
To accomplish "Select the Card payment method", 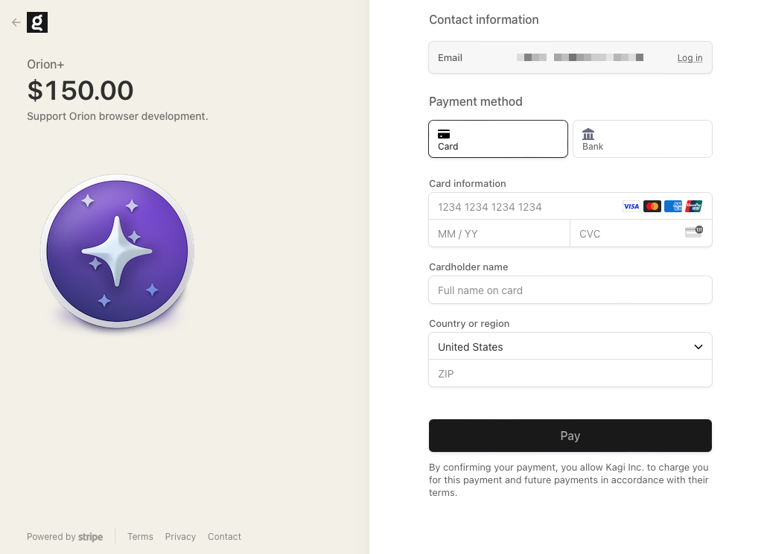I will point(498,139).
